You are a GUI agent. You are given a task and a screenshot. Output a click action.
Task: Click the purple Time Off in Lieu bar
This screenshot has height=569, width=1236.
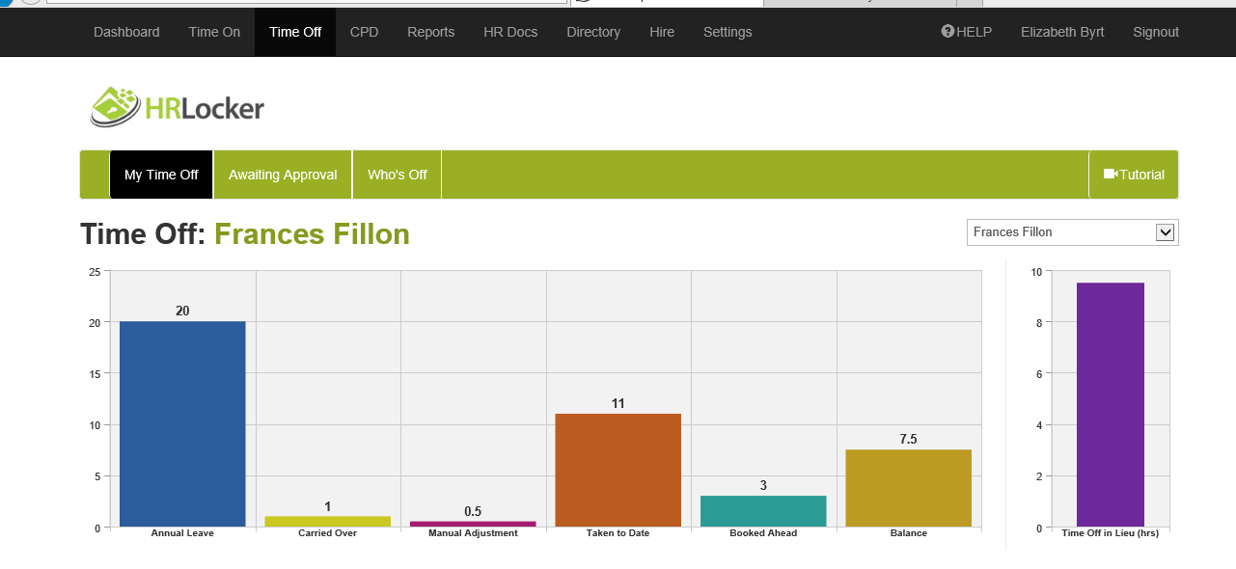[x=1110, y=405]
